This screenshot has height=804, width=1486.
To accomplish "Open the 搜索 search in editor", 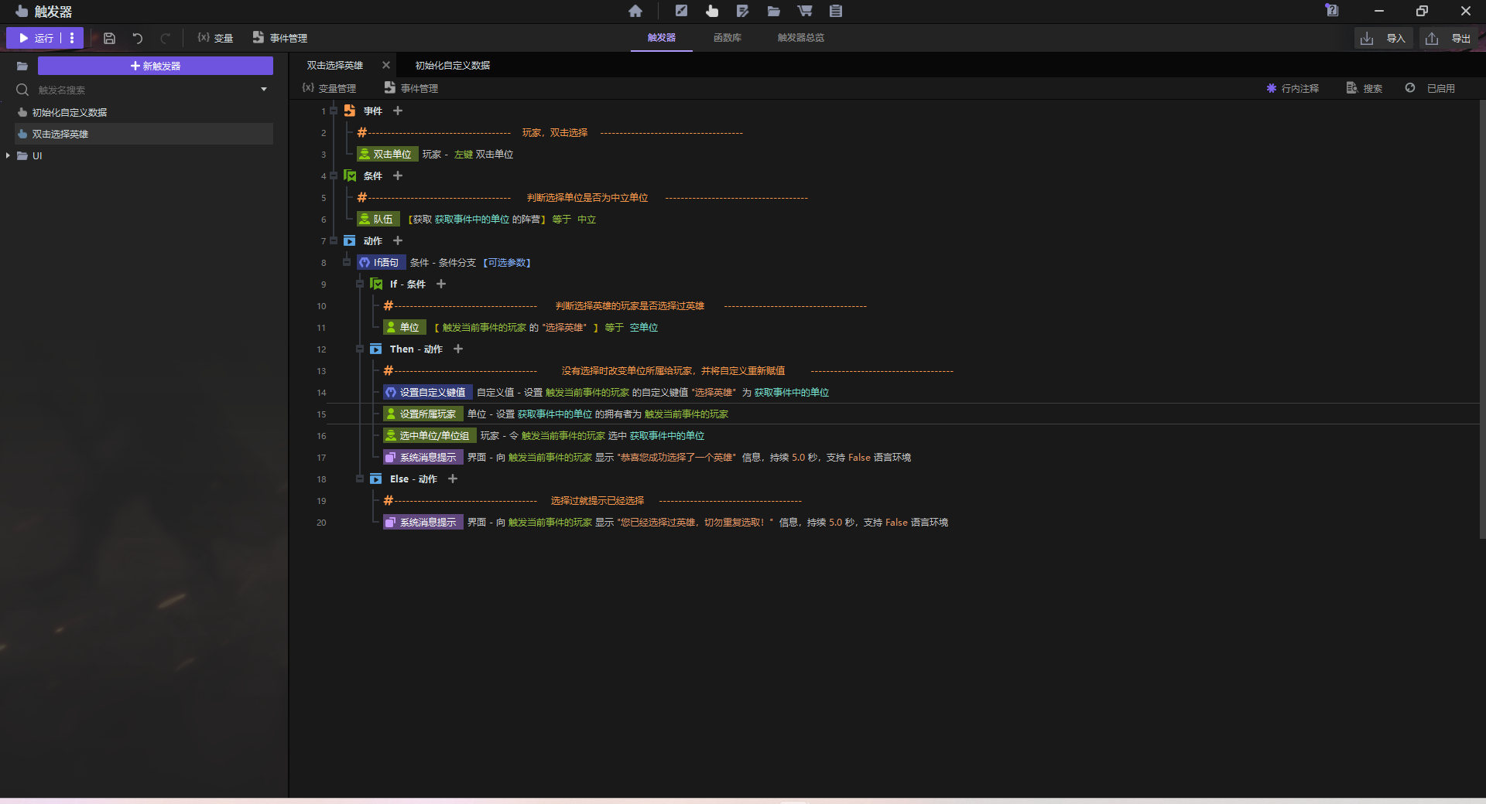I will (x=1364, y=88).
